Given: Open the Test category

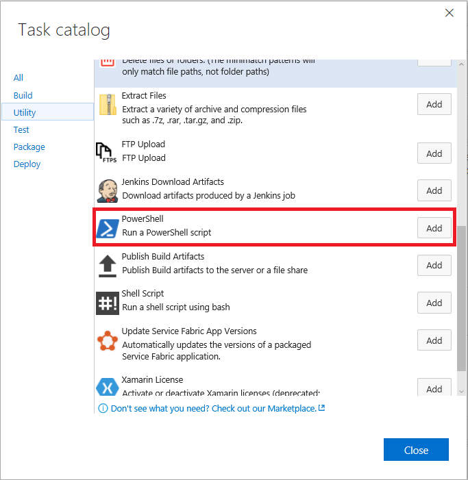Looking at the screenshot, I should click(x=21, y=129).
